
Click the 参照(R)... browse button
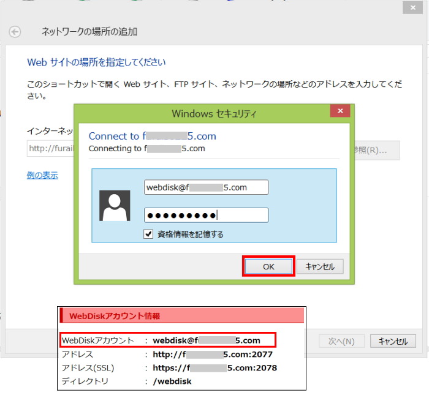(378, 150)
